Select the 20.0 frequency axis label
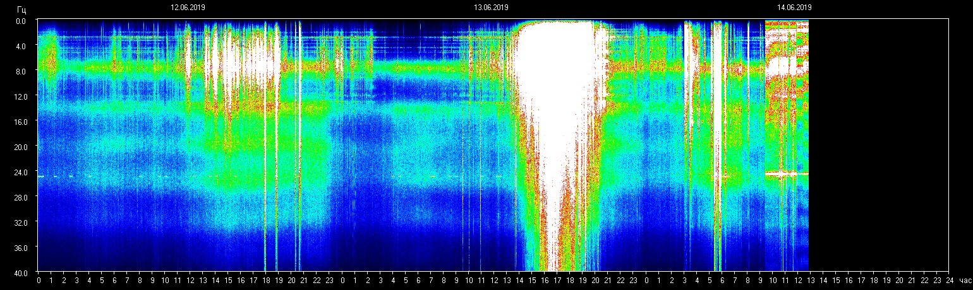973x290 pixels. (x=21, y=146)
